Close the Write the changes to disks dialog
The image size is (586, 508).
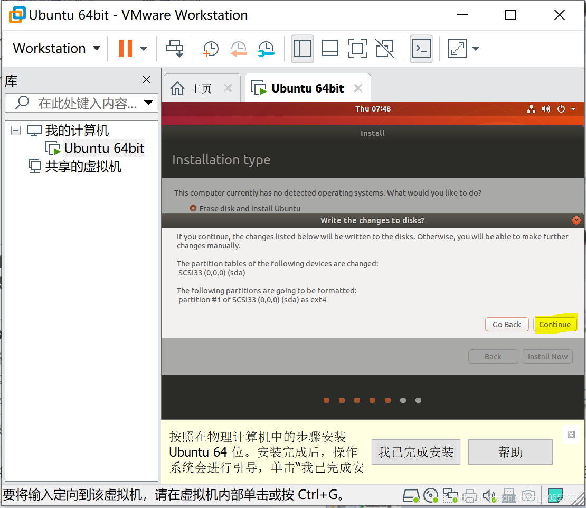click(576, 220)
